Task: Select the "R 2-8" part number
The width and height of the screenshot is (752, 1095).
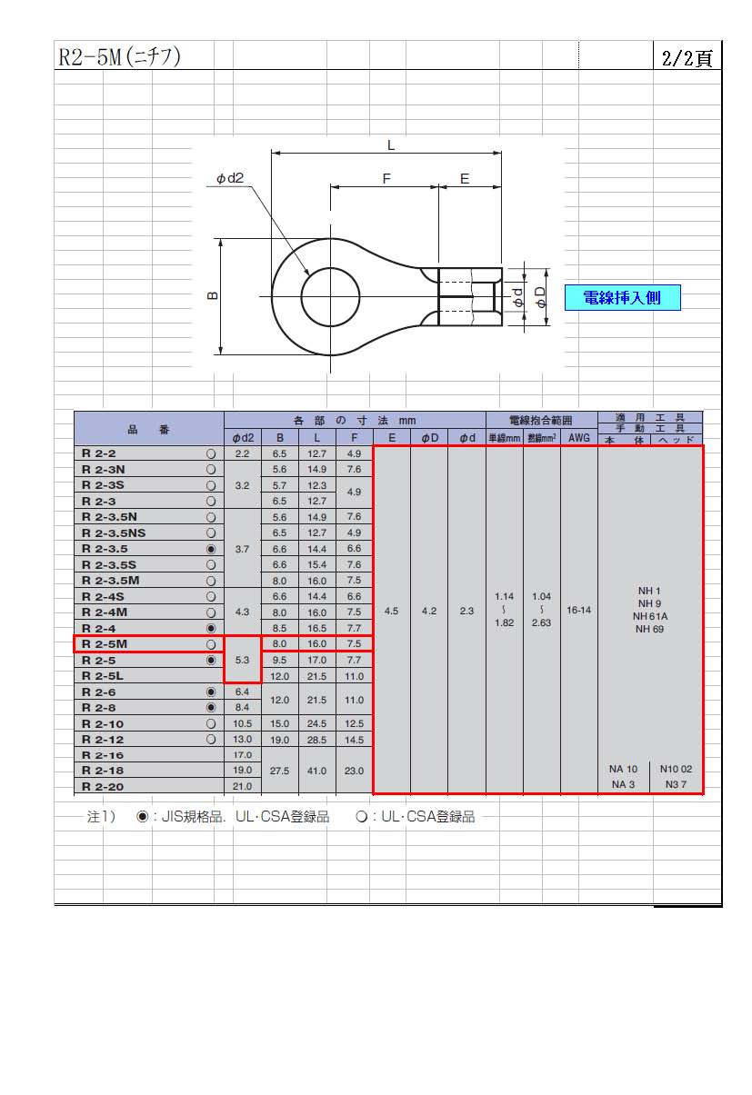Action: (98, 707)
